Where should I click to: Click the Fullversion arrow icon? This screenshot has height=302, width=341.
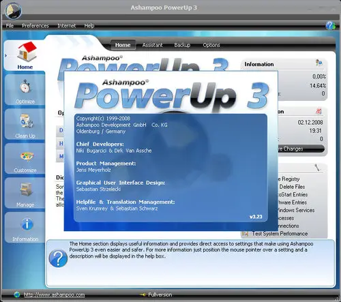pos(143,295)
